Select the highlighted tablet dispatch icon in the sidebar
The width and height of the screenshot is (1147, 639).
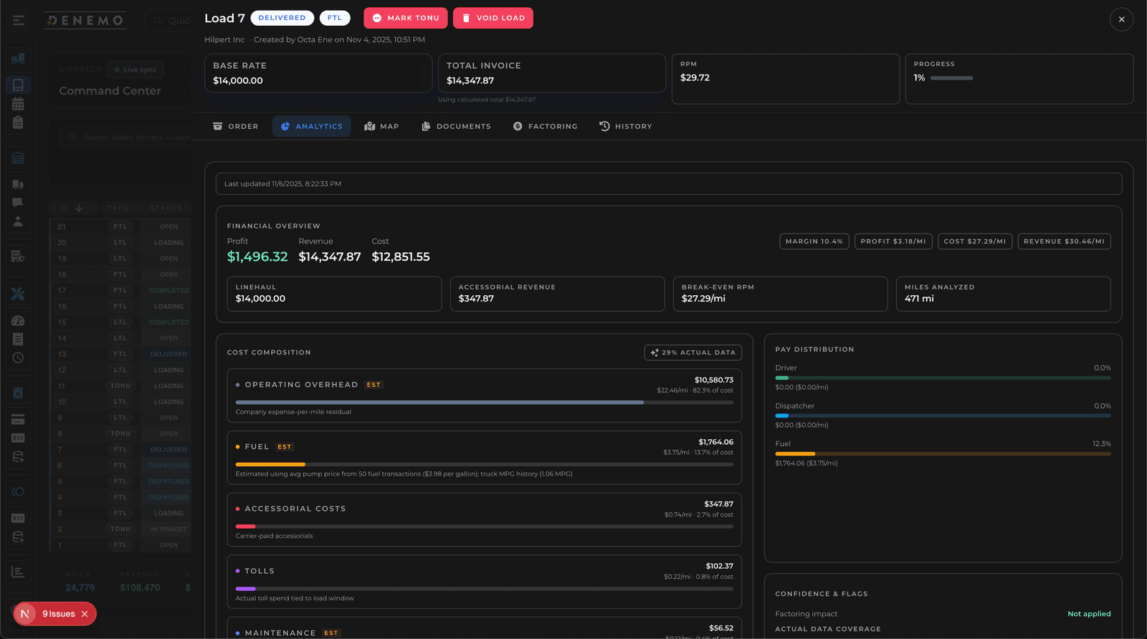[x=18, y=85]
